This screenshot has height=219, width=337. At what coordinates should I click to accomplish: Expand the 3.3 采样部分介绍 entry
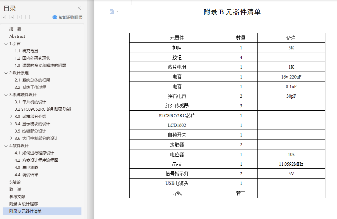point(11,116)
